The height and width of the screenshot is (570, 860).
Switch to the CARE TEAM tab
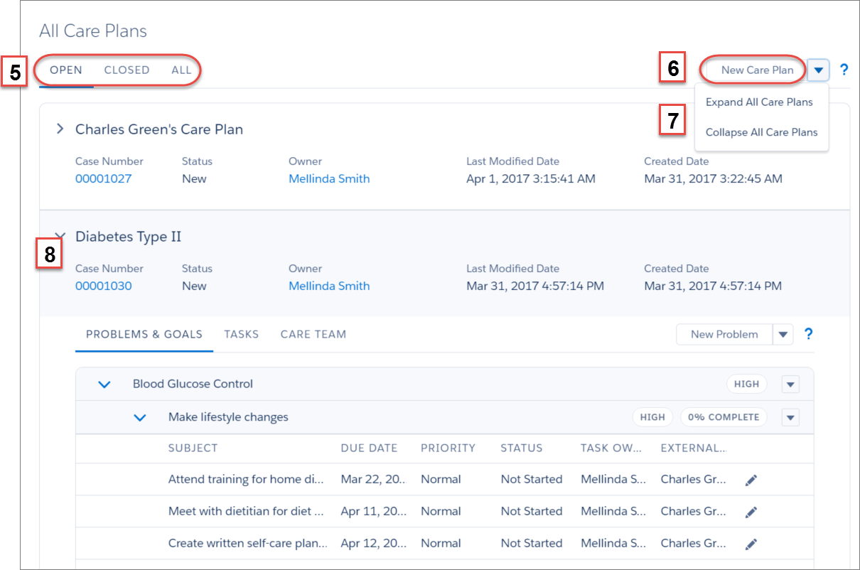coord(313,334)
